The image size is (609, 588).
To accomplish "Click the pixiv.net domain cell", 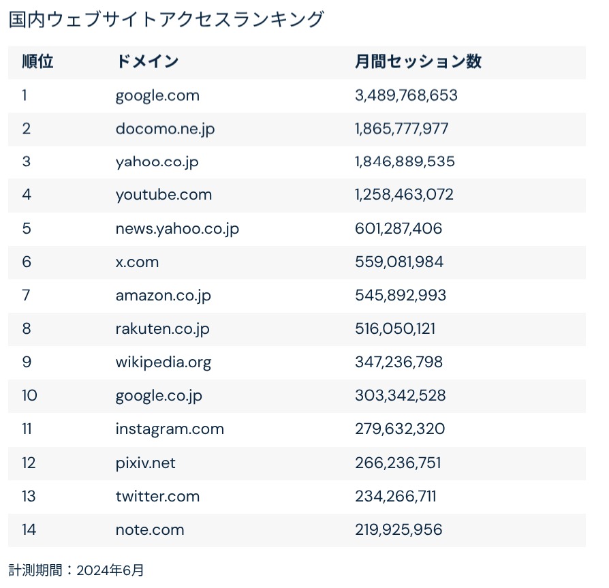I will [x=146, y=463].
